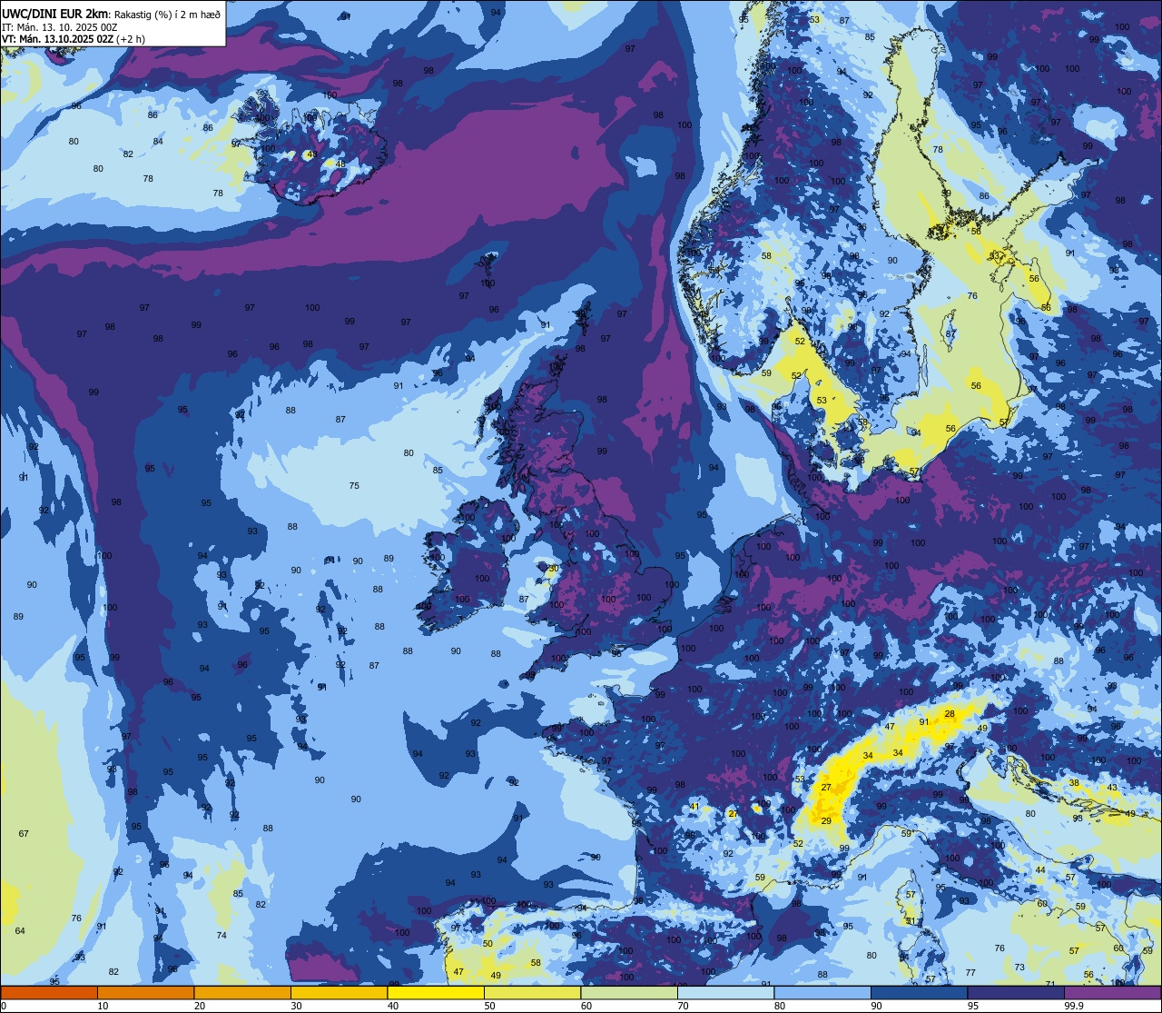Click the value 28 over the eastern Alps
Image resolution: width=1162 pixels, height=1013 pixels.
pyautogui.click(x=950, y=714)
